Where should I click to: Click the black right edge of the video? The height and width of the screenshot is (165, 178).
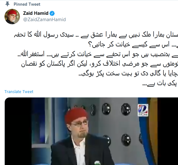168,131
